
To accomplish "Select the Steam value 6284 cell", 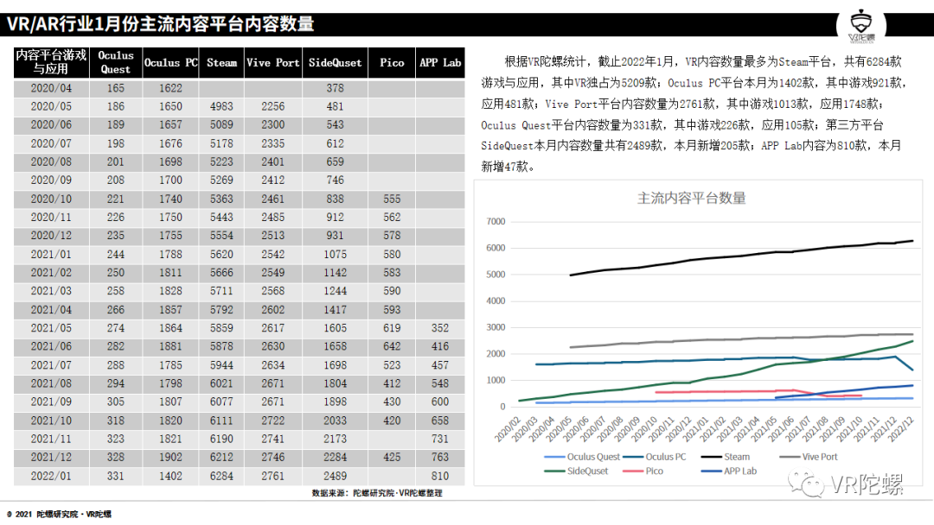I will coord(221,476).
